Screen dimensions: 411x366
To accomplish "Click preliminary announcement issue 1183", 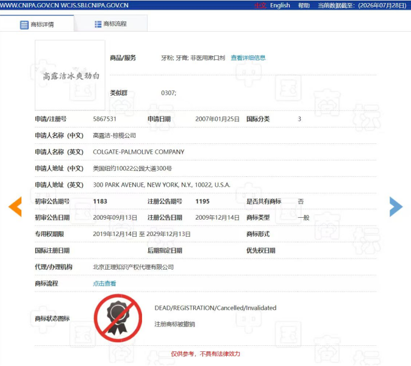I will pyautogui.click(x=100, y=201).
